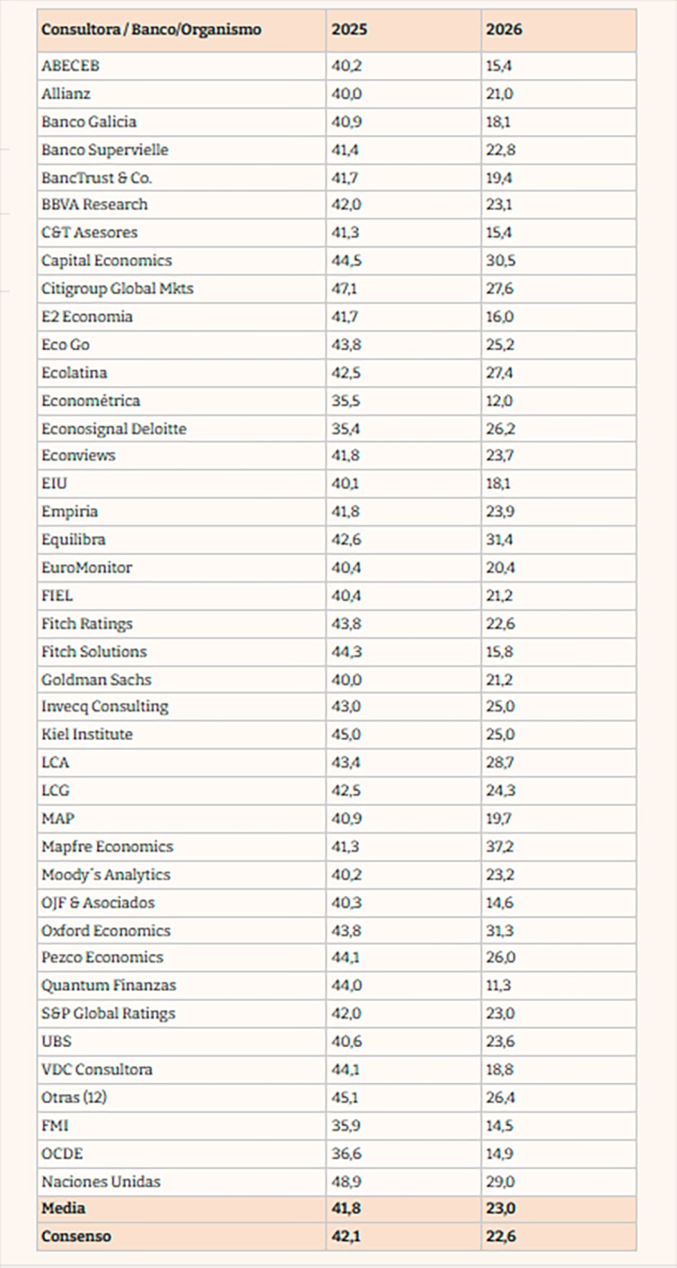
Task: Select the ABECEB row name
Action: click(71, 66)
